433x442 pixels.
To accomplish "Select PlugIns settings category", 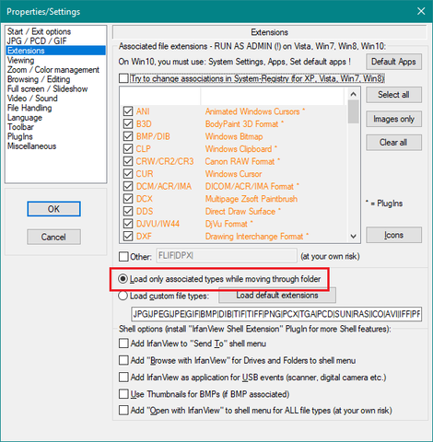I will (x=20, y=136).
